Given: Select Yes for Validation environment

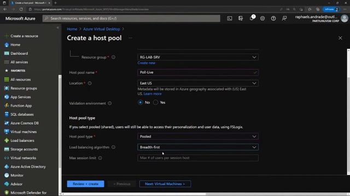Looking at the screenshot, I should point(155,102).
